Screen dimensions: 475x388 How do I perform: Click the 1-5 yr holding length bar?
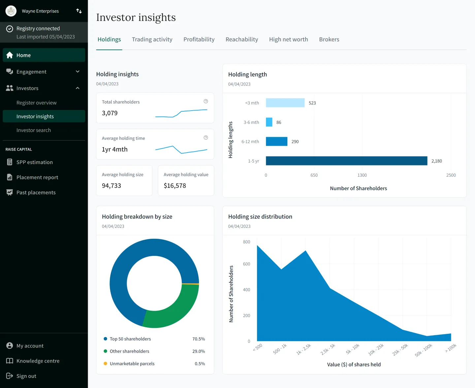(x=347, y=161)
